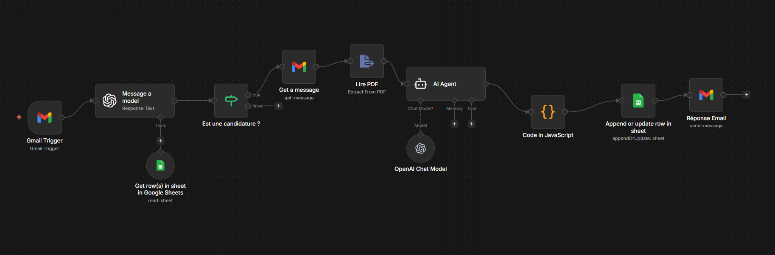Click the Code in JavaScript output connector
775x255 pixels.
(x=565, y=112)
